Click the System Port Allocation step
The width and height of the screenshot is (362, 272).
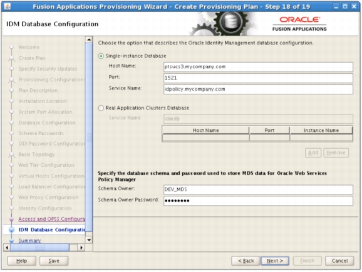[45, 112]
